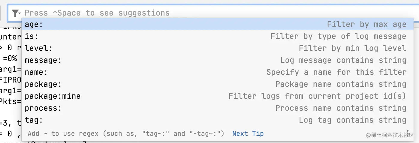This screenshot has width=419, height=143.
Task: Open the vertical three-dot popup options menu
Action: (408, 133)
